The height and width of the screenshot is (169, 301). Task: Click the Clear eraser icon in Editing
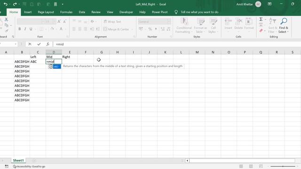pyautogui.click(x=261, y=31)
